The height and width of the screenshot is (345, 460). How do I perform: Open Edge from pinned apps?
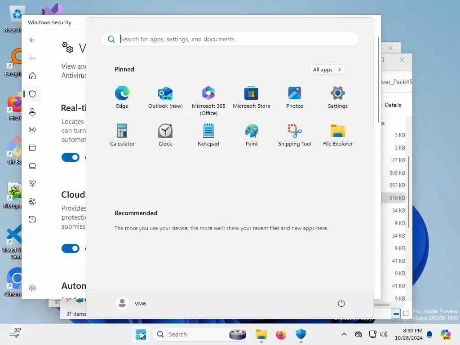click(x=122, y=97)
